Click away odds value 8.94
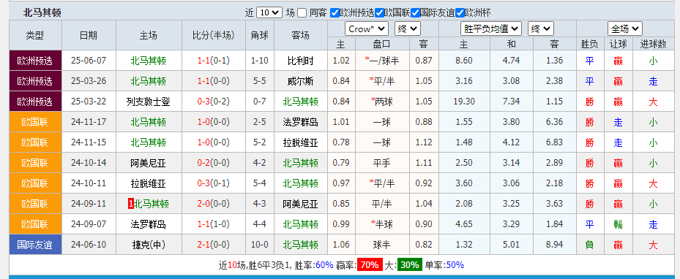This screenshot has height=279, width=680. 554,245
